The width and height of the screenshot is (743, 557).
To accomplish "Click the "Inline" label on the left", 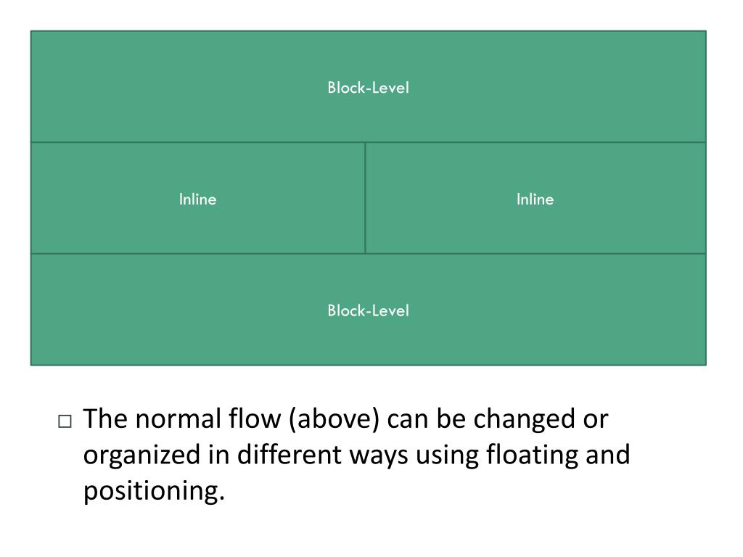I will click(x=197, y=199).
